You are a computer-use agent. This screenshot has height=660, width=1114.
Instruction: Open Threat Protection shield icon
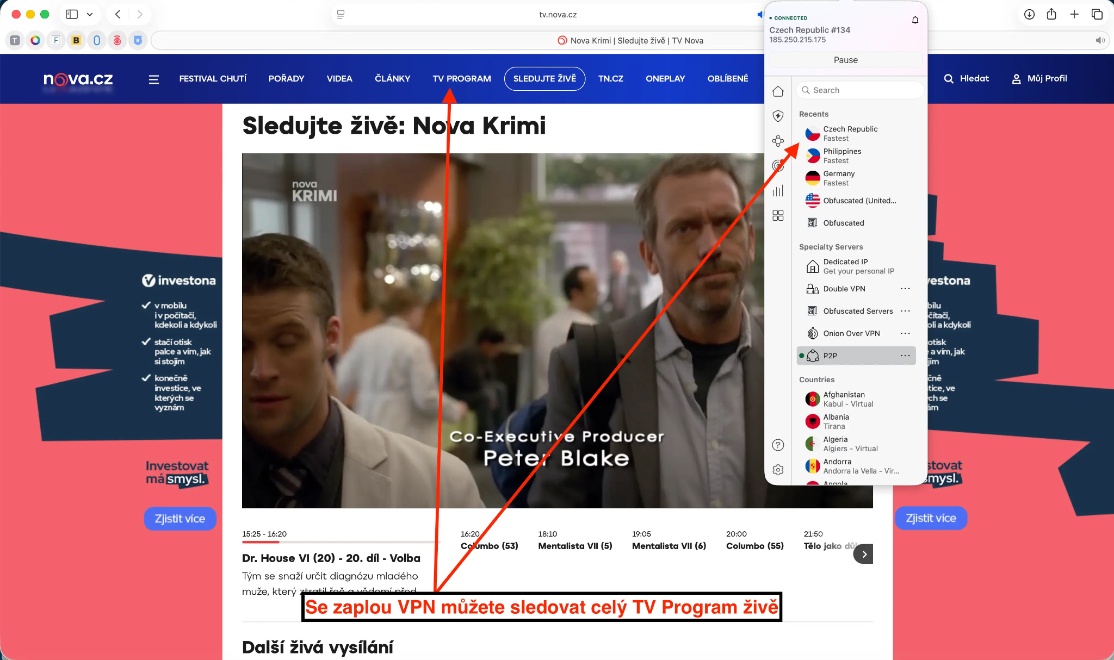(779, 115)
